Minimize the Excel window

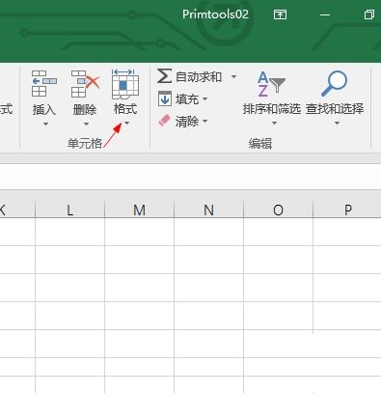(325, 14)
